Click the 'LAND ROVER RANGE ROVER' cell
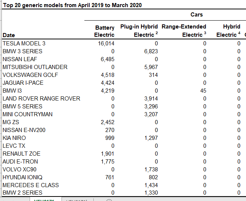The width and height of the screenshot is (246, 201). (x=41, y=99)
